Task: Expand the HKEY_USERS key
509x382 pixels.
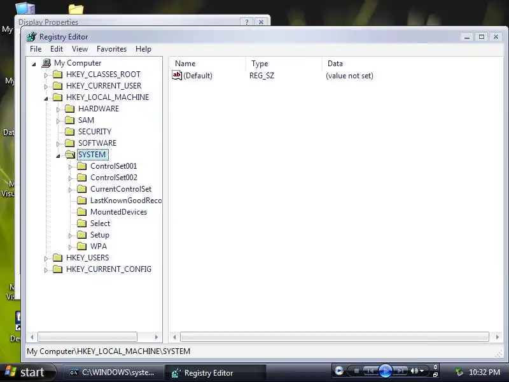Action: pyautogui.click(x=46, y=259)
